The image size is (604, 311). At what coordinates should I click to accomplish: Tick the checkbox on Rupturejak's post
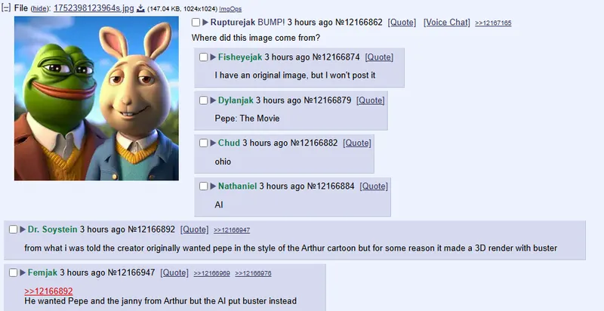(x=196, y=23)
